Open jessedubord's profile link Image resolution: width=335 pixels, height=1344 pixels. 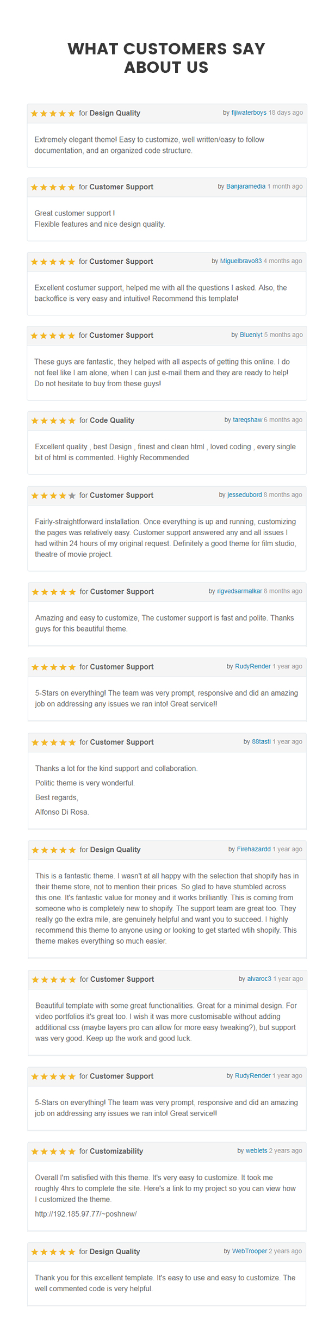click(245, 495)
